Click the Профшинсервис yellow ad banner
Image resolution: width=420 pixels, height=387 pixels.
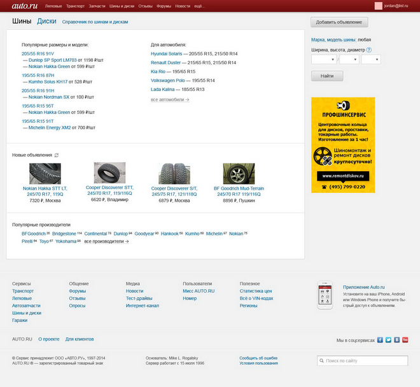[343, 145]
